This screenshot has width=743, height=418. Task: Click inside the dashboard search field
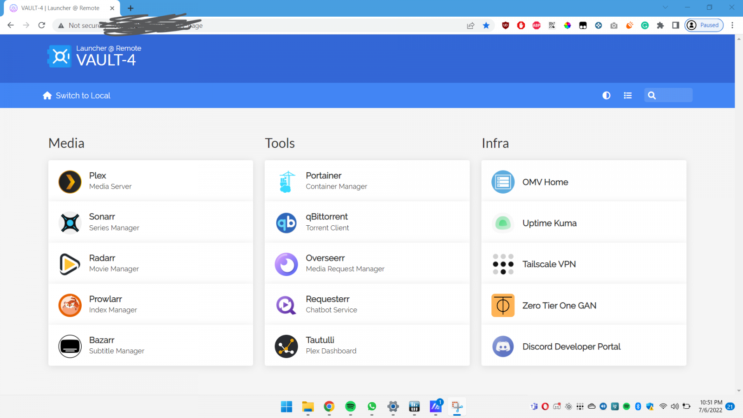668,95
